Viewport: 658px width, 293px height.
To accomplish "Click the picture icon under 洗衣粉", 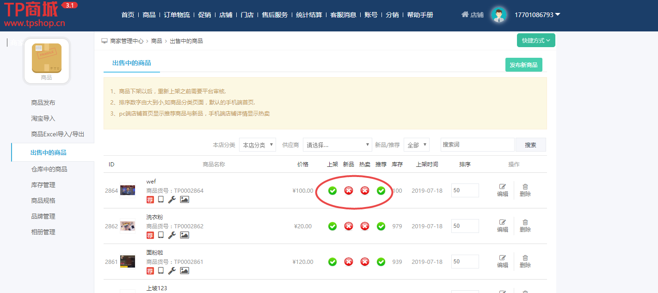I will (184, 235).
